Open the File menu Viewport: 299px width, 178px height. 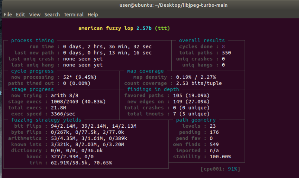8,15
